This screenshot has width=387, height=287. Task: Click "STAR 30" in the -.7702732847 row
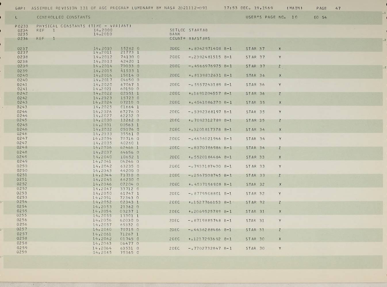pyautogui.click(x=255, y=248)
